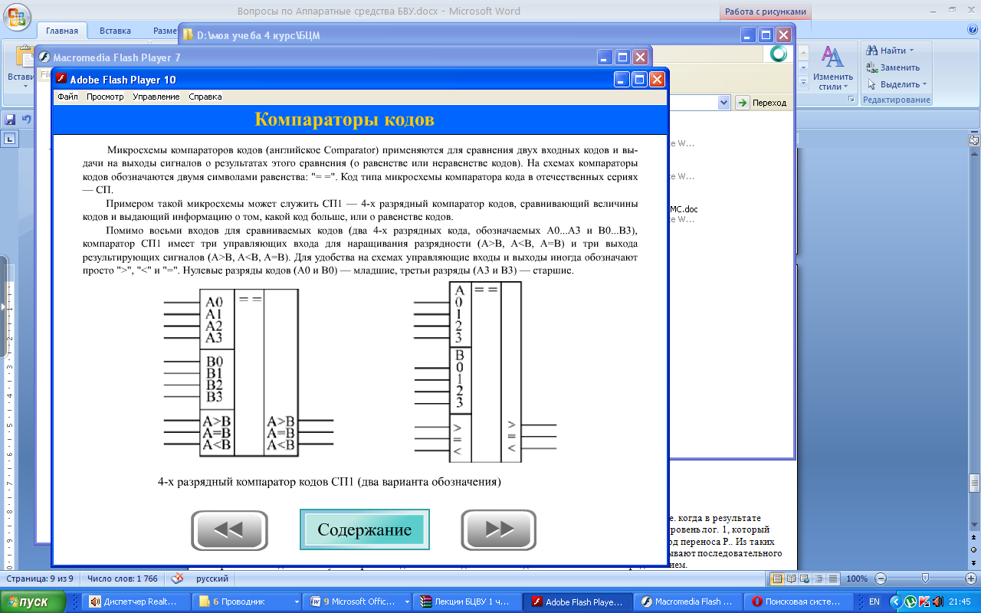
Task: Select Web Layout view button in Word
Action: coord(803,579)
